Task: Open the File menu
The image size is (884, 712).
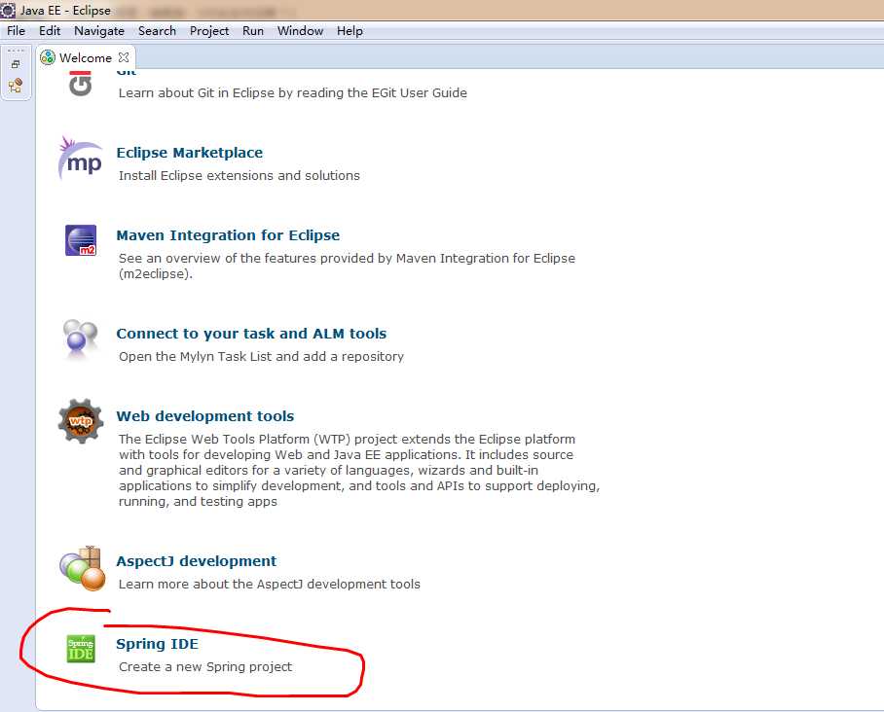Action: coord(16,31)
